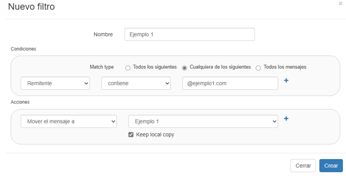Open the 'Mover el mensaje a' action dropdown

(x=69, y=121)
